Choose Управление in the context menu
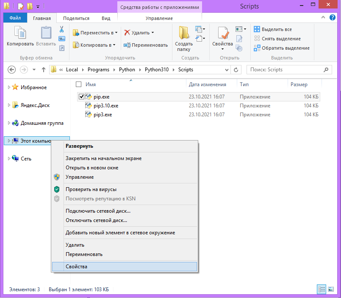The image size is (341, 298). point(125,177)
